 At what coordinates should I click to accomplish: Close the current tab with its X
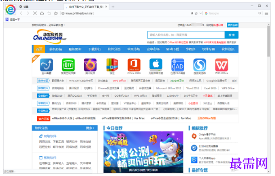click(106, 6)
